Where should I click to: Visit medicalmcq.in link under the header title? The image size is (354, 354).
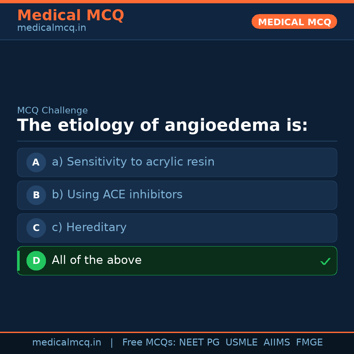pyautogui.click(x=51, y=28)
